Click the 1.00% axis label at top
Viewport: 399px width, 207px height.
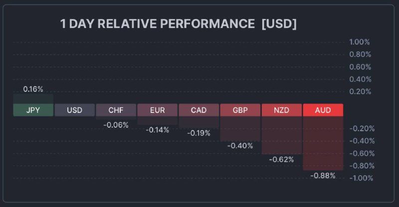360,42
